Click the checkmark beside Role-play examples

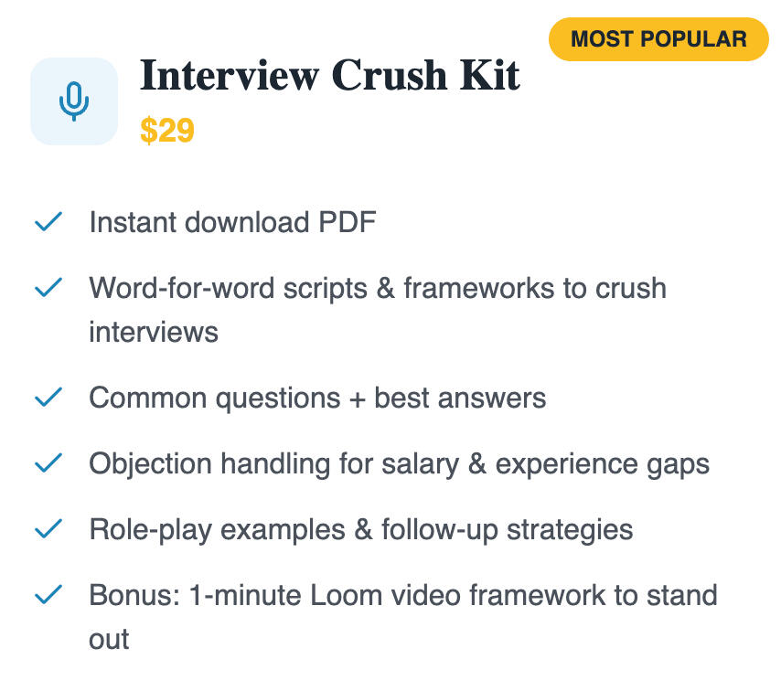pos(48,529)
